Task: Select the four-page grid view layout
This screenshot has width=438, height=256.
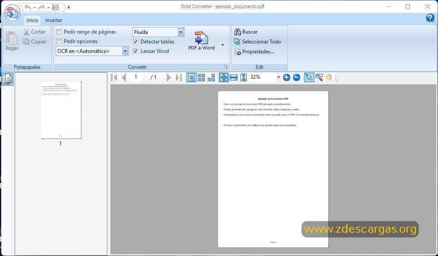Action: tap(201, 77)
